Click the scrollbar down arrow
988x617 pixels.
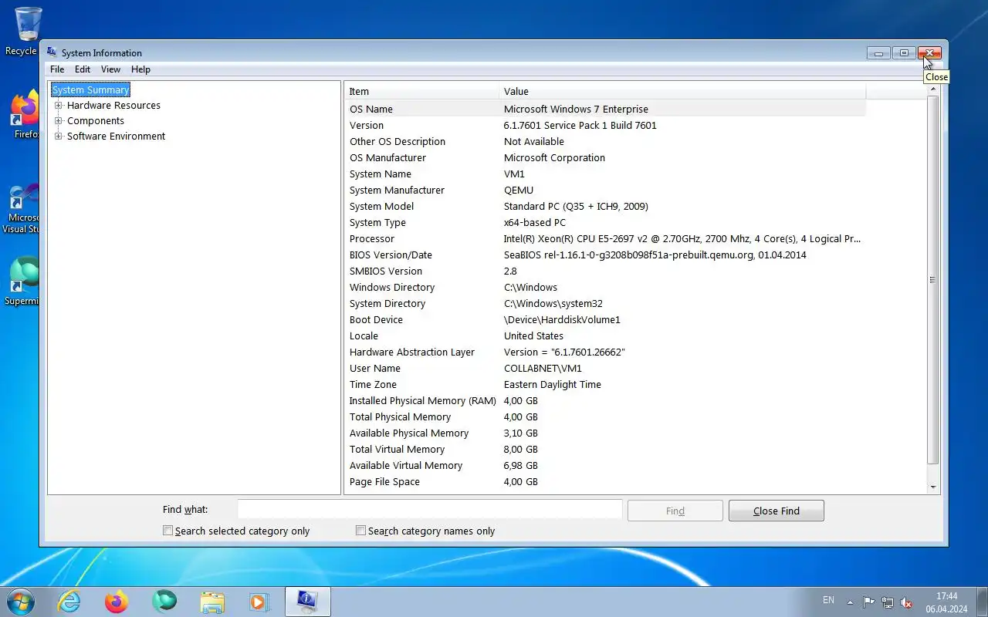(932, 487)
